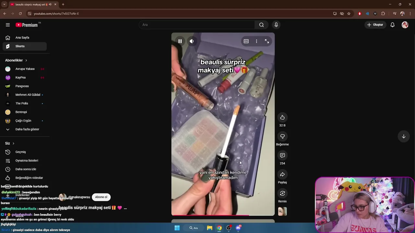Open the red hand blocker extension
Image resolution: width=415 pixels, height=233 pixels.
pos(360,14)
